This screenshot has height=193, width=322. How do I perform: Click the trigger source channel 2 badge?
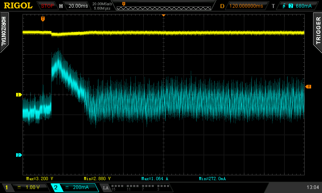pyautogui.click(x=291, y=6)
